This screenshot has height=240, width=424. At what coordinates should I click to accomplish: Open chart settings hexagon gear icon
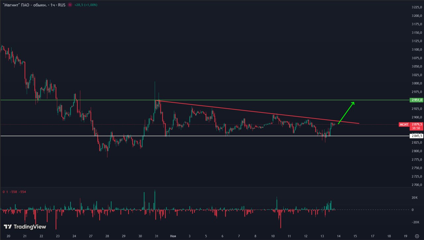pos(417,236)
